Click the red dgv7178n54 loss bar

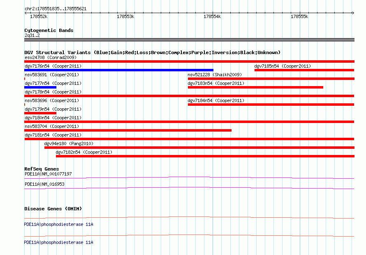pos(189,96)
